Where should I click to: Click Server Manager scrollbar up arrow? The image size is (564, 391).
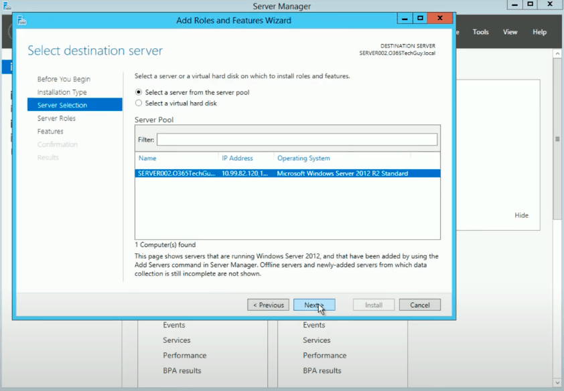[x=557, y=54]
